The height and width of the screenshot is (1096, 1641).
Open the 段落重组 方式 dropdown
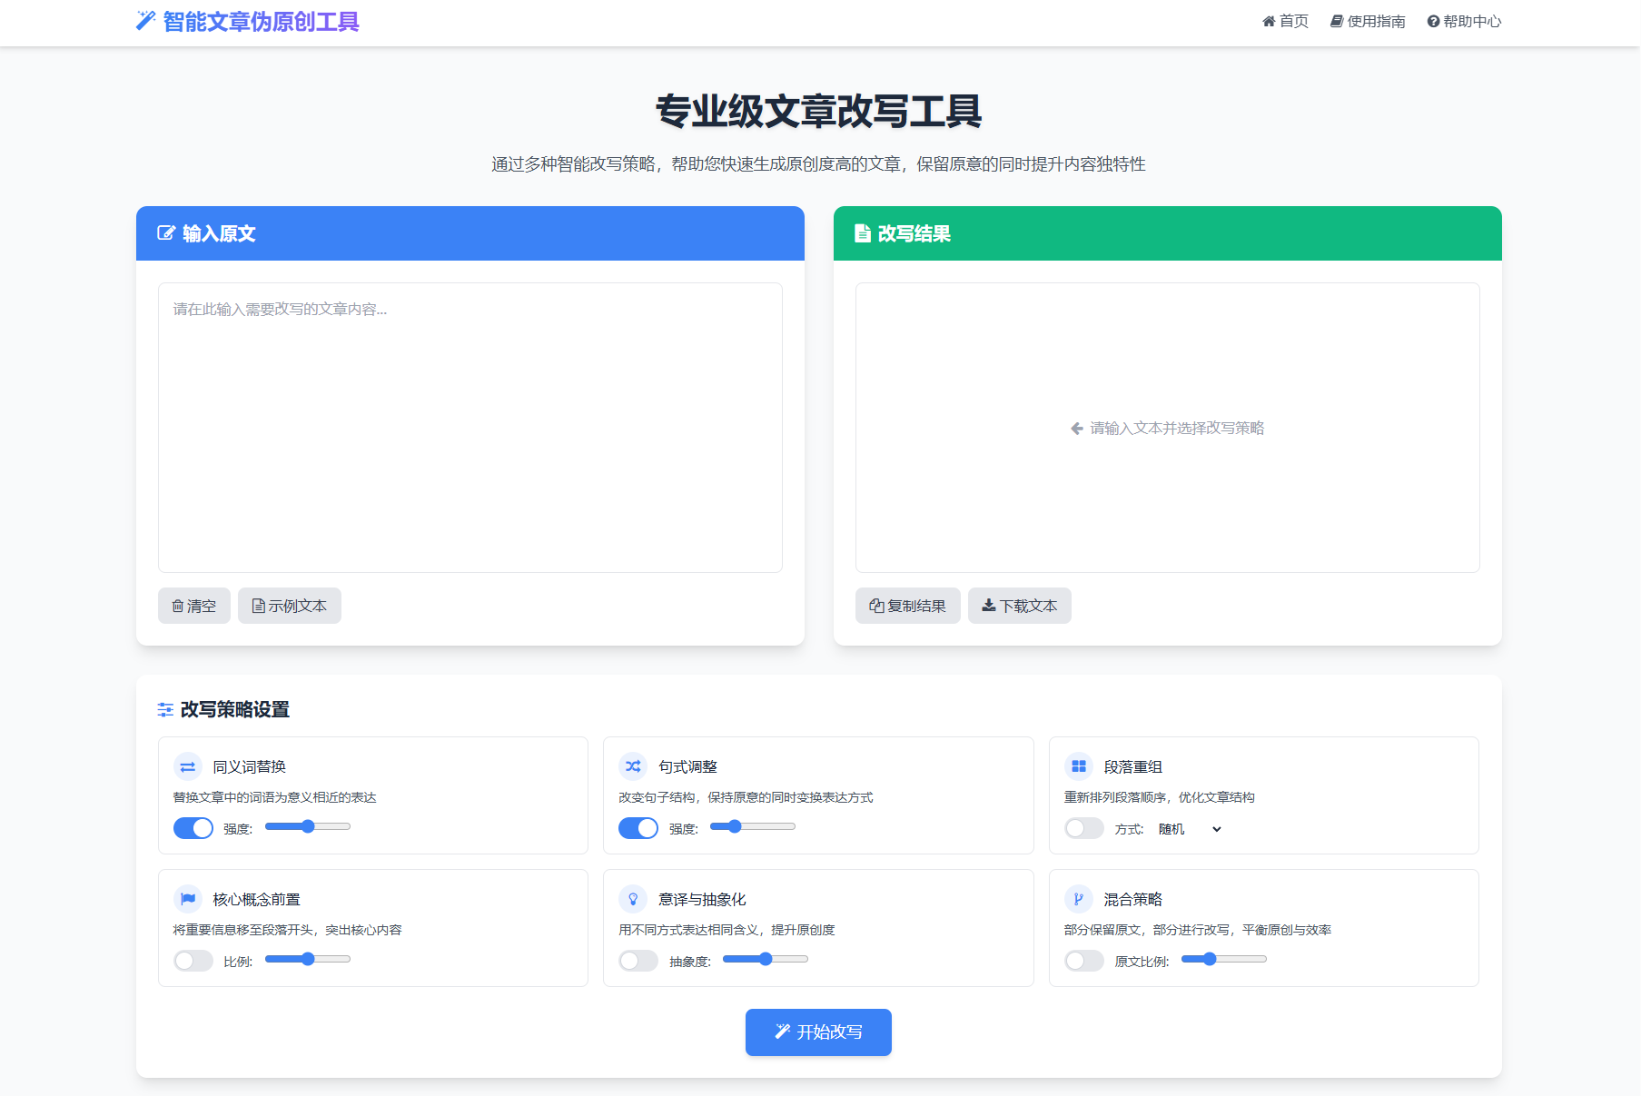click(x=1188, y=829)
